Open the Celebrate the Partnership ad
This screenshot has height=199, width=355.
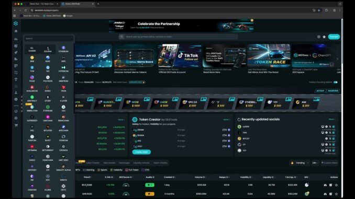point(181,25)
